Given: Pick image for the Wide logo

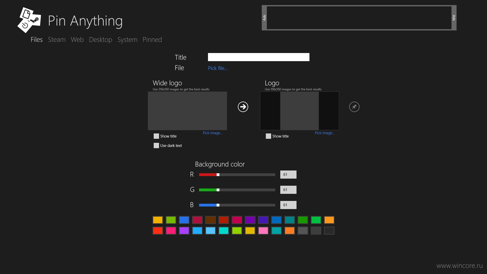Looking at the screenshot, I should (213, 133).
